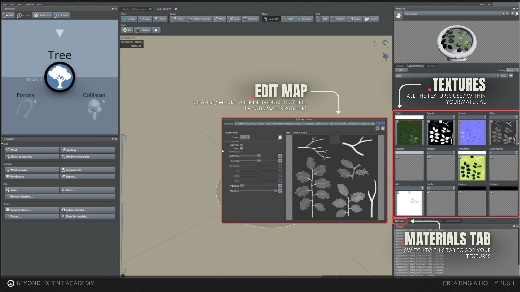Select the Light scene tool
Screen dimensions: 520x292
234,19
